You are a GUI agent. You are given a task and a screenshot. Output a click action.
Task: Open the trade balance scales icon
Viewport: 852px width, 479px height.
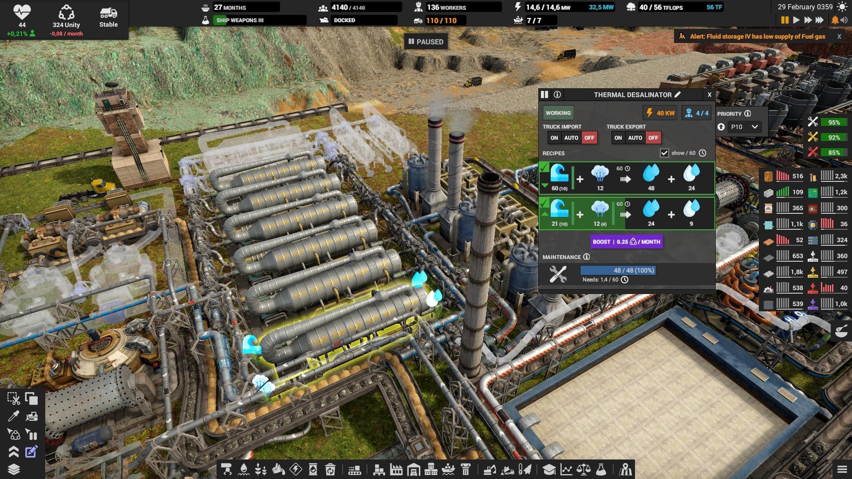click(584, 469)
